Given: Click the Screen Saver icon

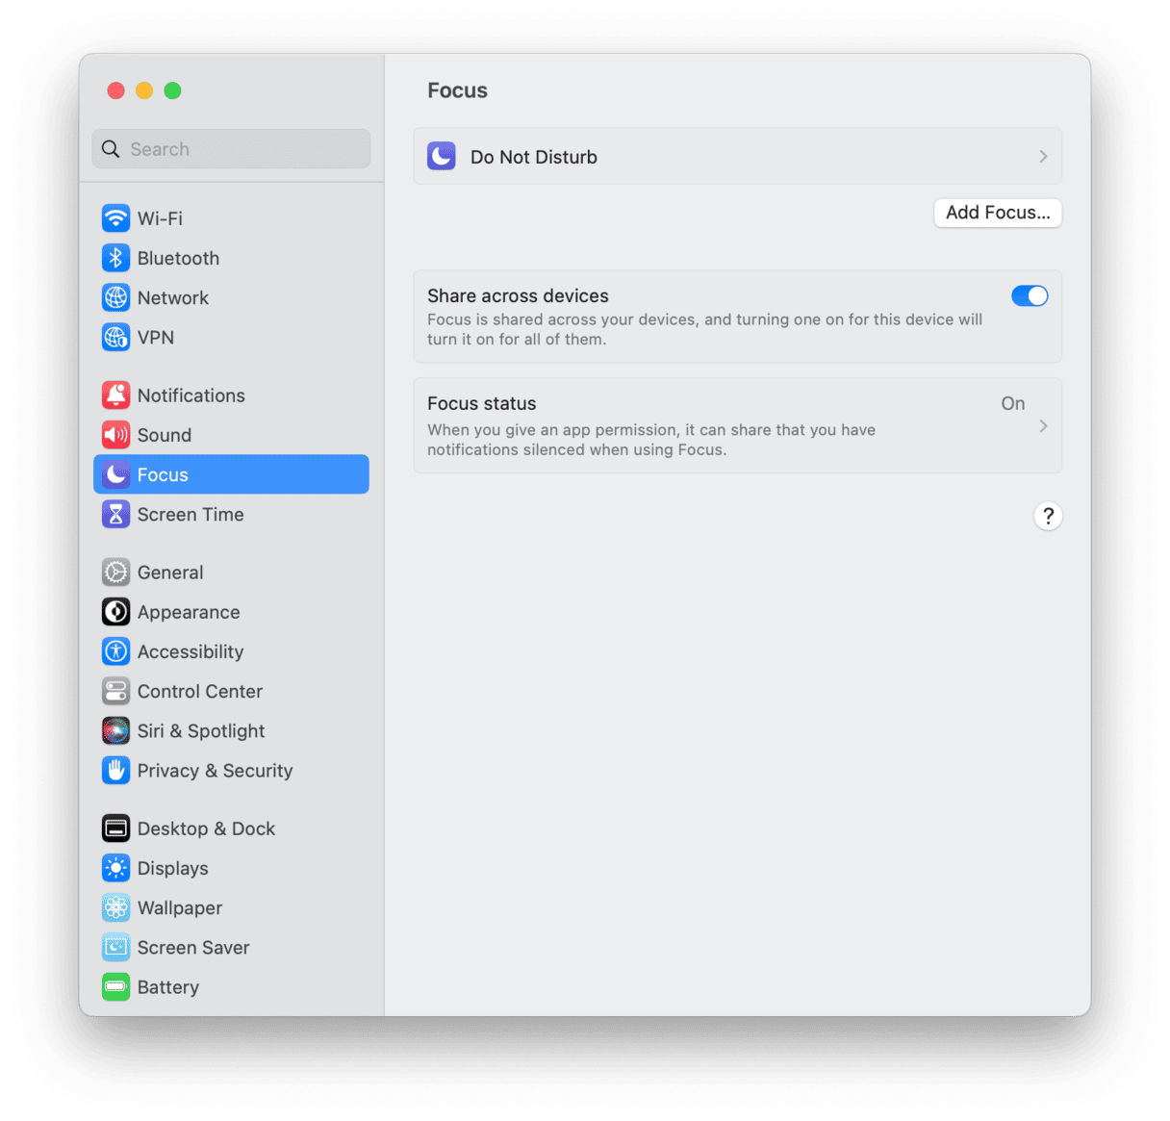Looking at the screenshot, I should [115, 947].
